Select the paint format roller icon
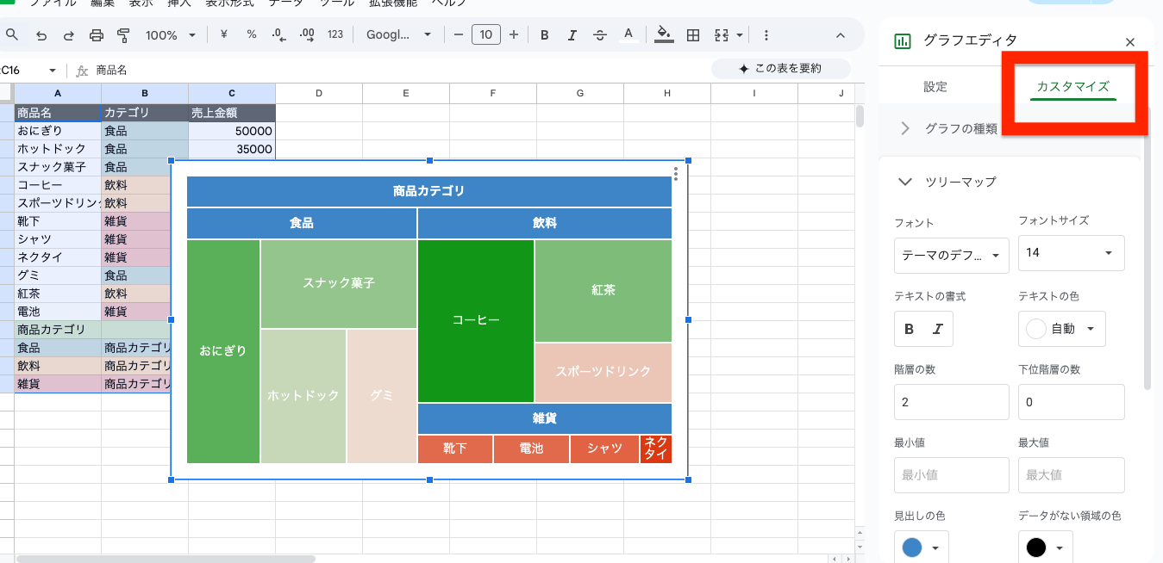The height and width of the screenshot is (563, 1163). click(122, 35)
